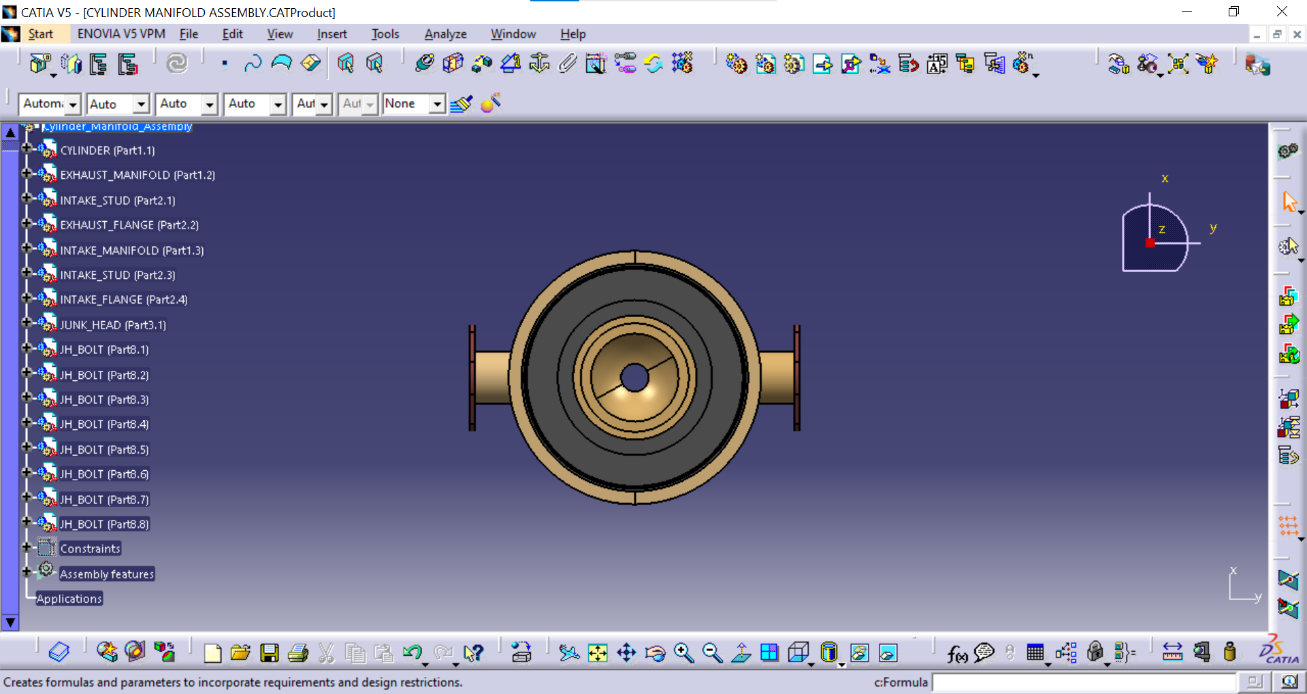Open the File menu
This screenshot has width=1307, height=694.
pyautogui.click(x=189, y=34)
